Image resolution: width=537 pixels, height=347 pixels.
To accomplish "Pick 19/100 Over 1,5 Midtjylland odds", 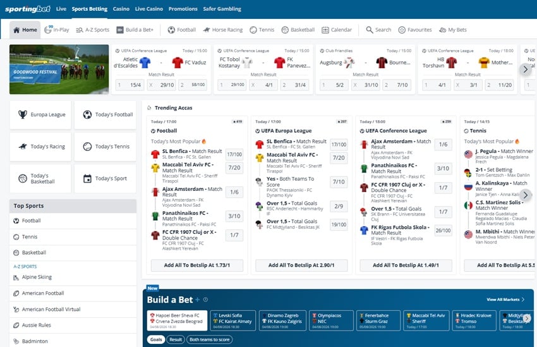I will point(339,225).
